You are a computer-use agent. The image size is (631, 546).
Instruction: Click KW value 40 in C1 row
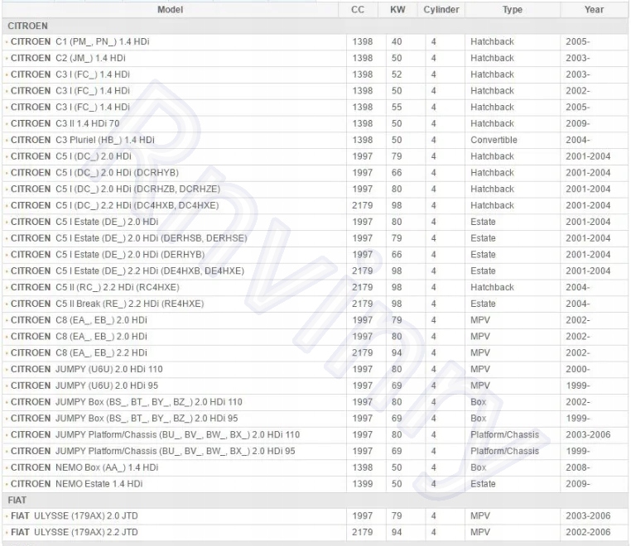pyautogui.click(x=397, y=42)
